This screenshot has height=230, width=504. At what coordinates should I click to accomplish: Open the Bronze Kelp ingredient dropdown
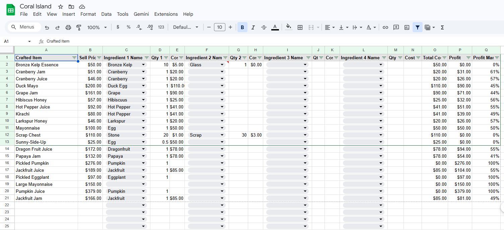[143, 65]
